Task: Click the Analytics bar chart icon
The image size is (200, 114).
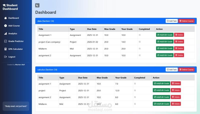Action: point(5,34)
